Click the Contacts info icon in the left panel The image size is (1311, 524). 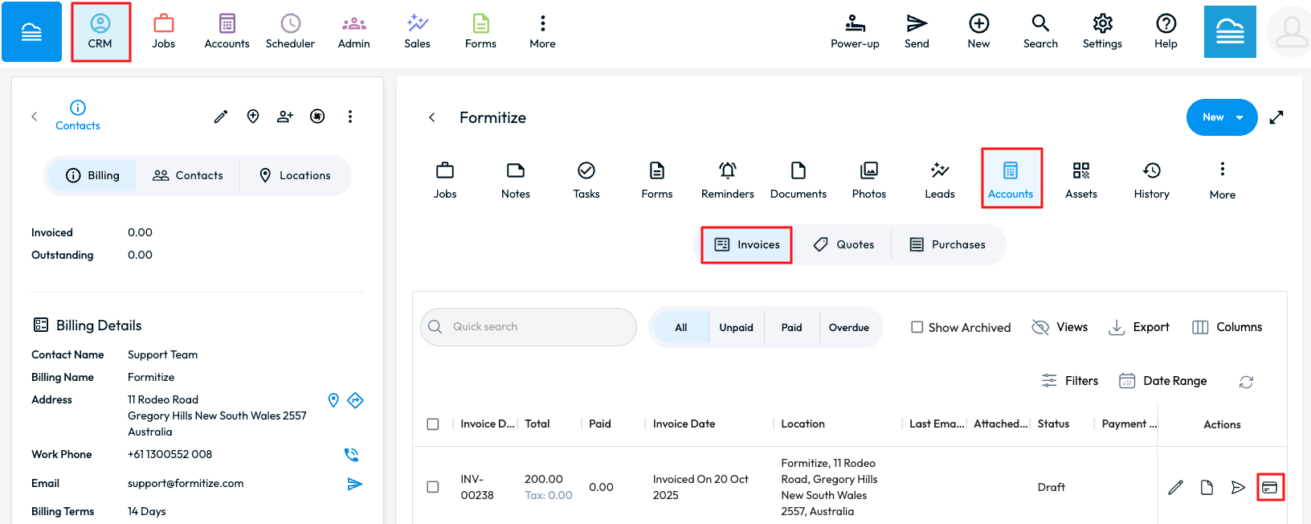coord(78,116)
